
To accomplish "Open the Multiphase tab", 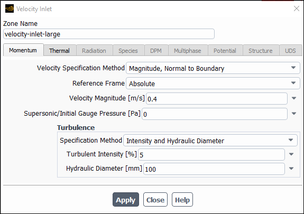I will [188, 51].
